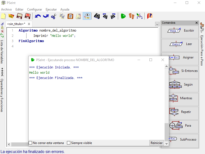Image resolution: width=205 pixels, height=154 pixels.
Task: Find previous using the binoculars back-arrow icon
Action: (x=105, y=16)
